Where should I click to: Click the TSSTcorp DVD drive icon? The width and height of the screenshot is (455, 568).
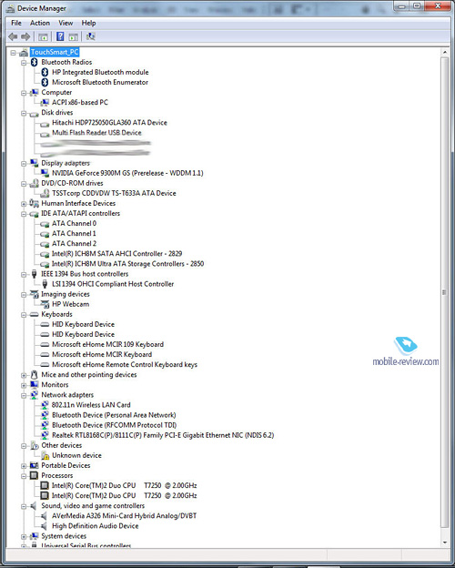(45, 194)
